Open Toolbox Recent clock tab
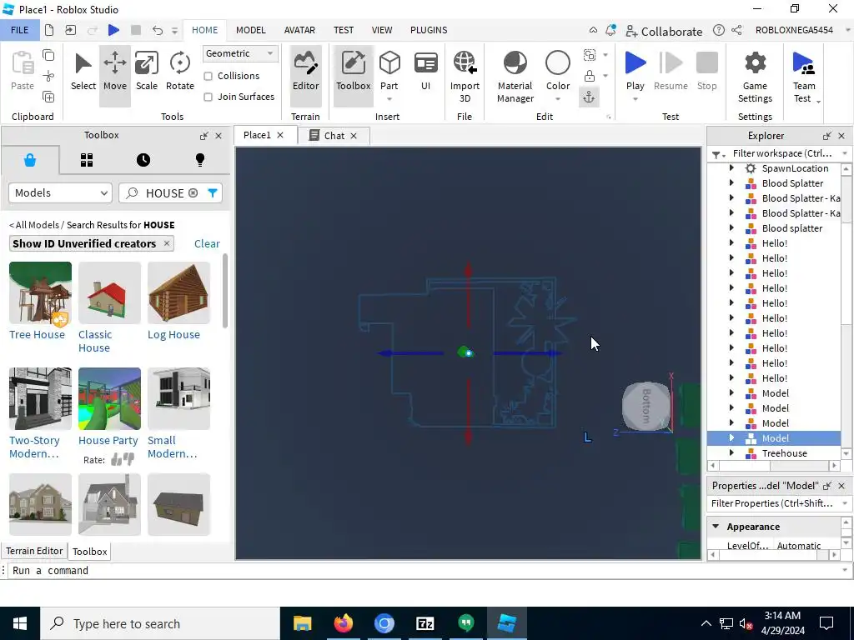854x640 pixels. (143, 160)
